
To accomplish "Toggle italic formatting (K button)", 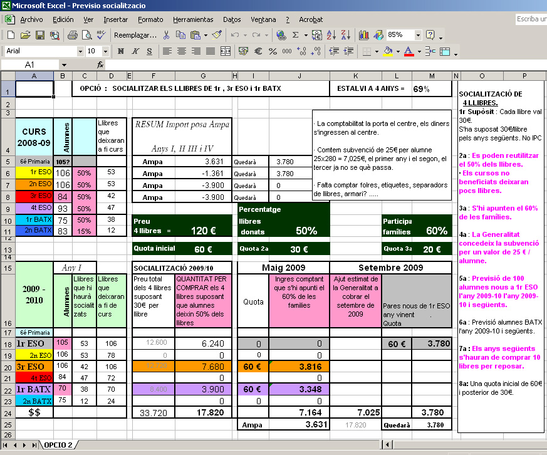I will click(135, 51).
